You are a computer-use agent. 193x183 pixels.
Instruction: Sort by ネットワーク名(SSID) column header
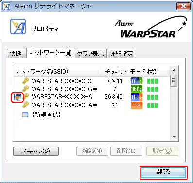[x=56, y=71]
